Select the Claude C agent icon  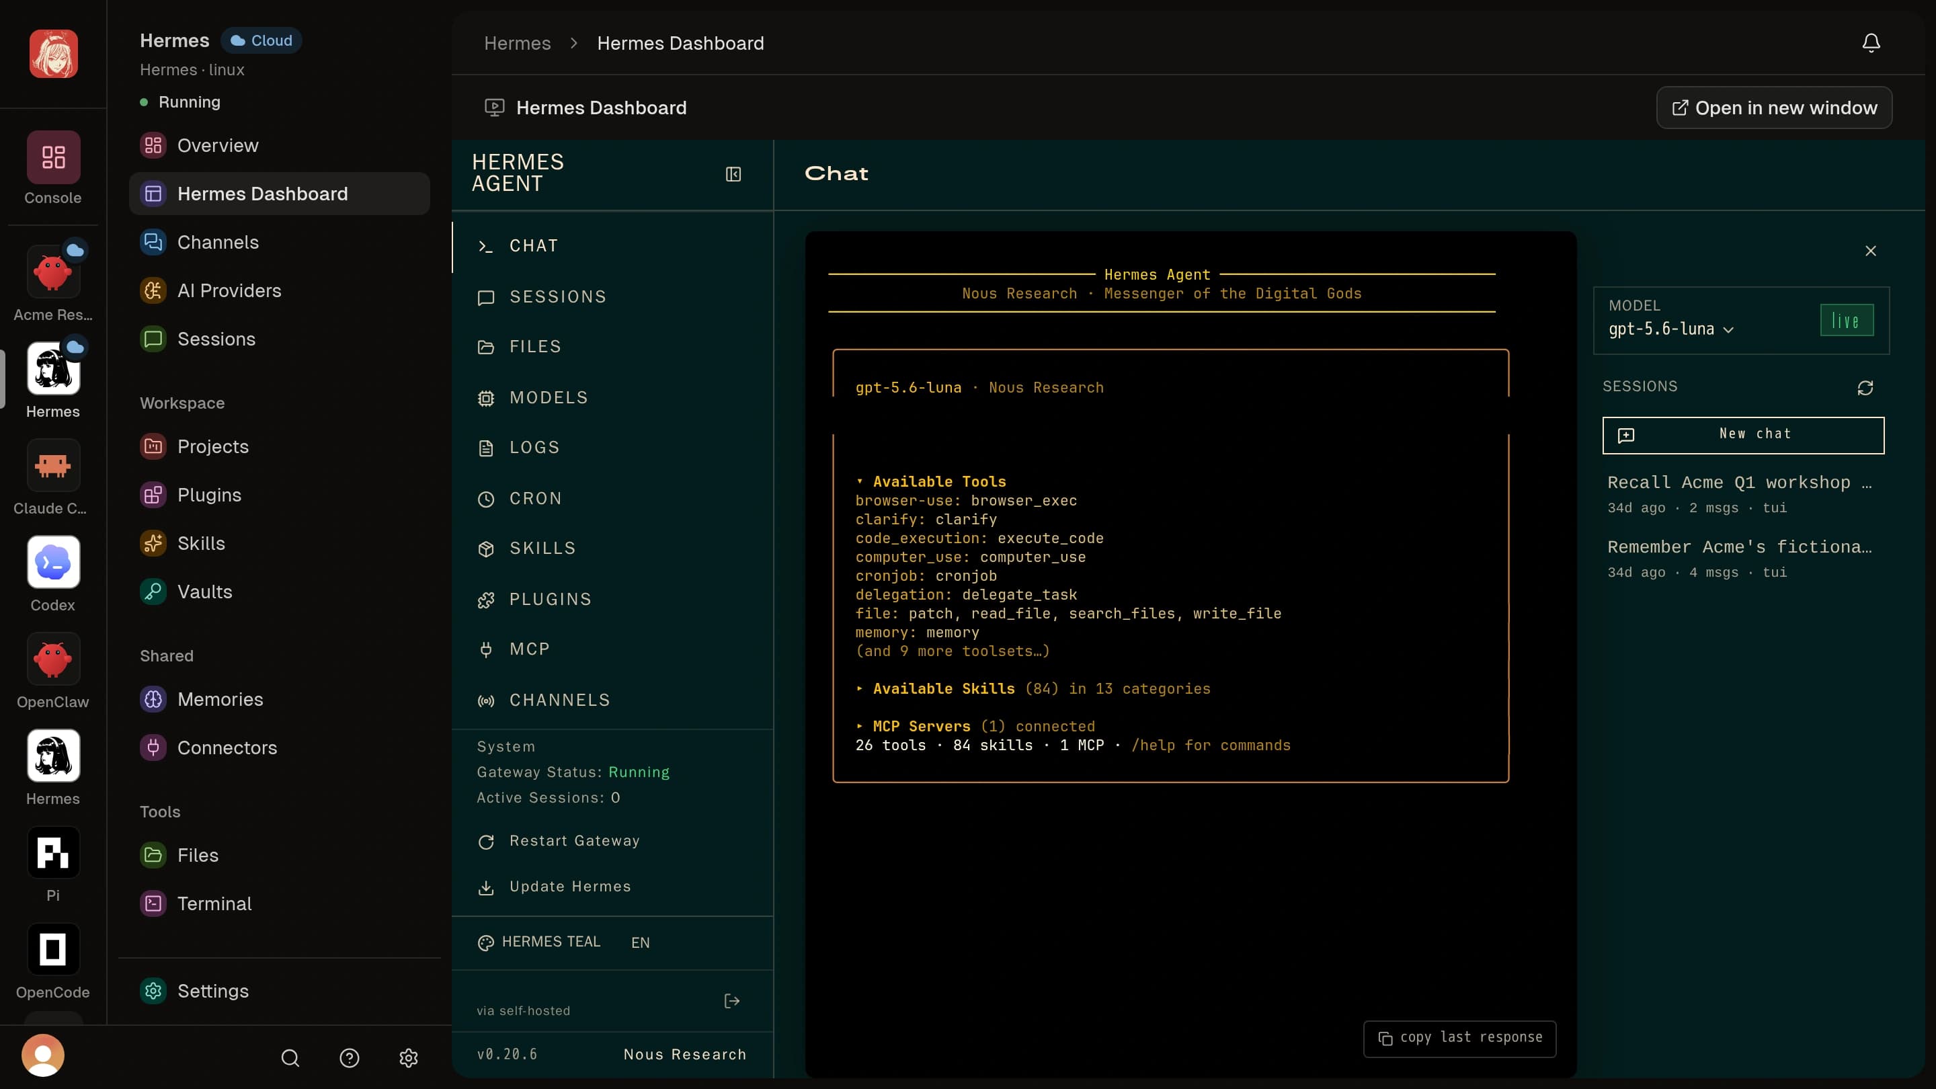click(53, 466)
